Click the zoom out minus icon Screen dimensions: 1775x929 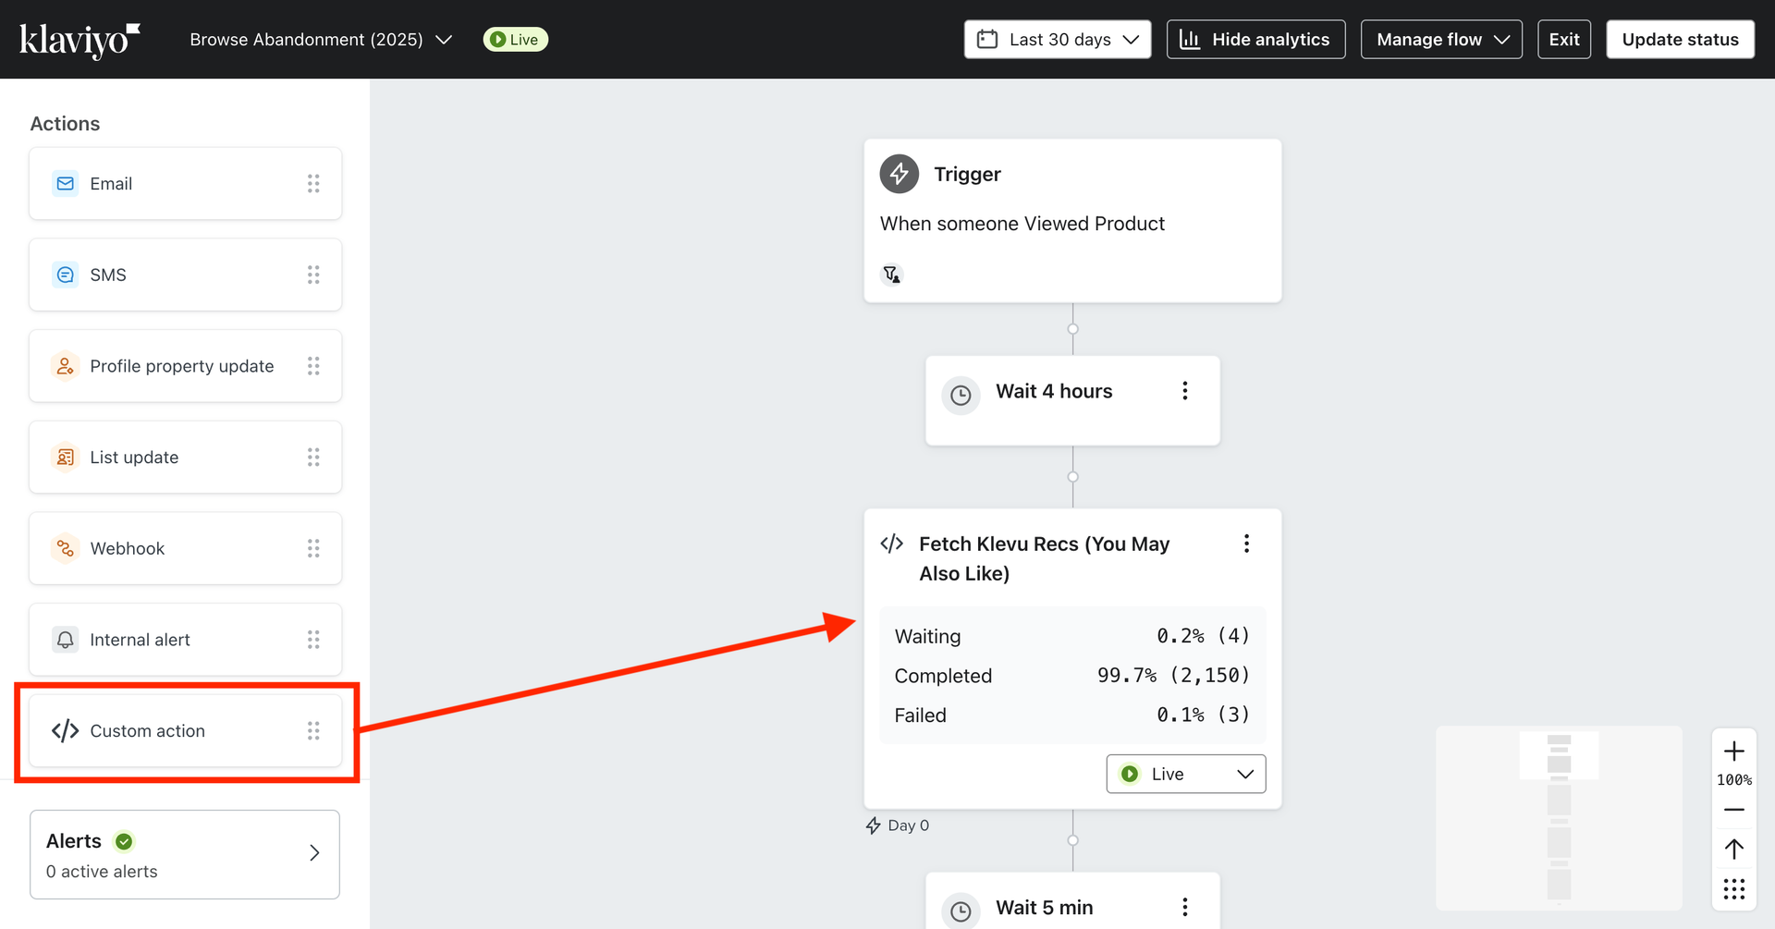(x=1734, y=810)
